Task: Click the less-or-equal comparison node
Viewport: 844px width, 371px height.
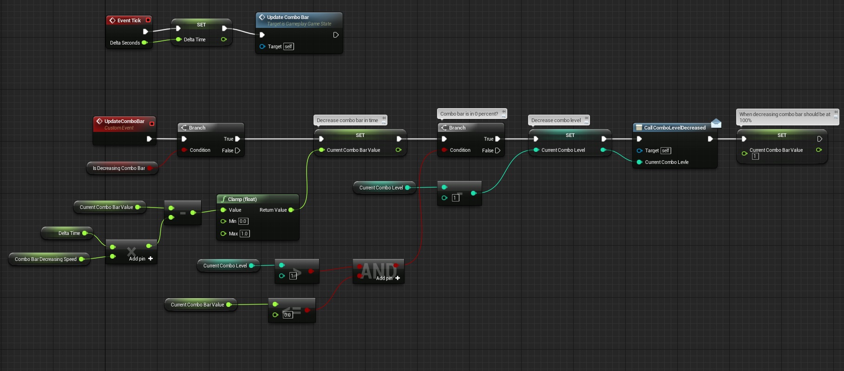Action: 292,310
